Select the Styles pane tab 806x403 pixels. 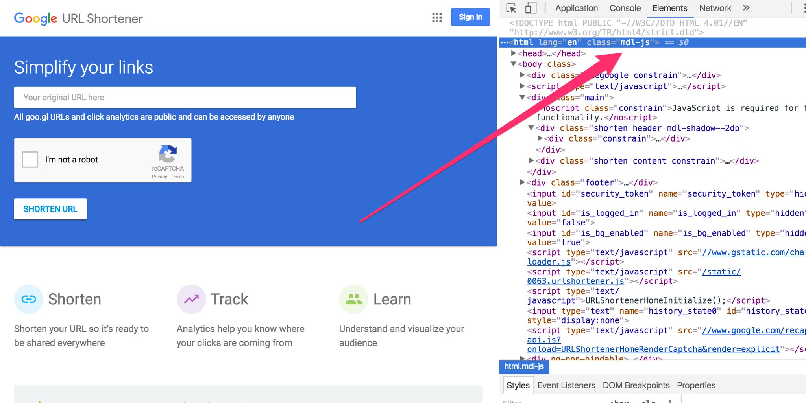518,385
